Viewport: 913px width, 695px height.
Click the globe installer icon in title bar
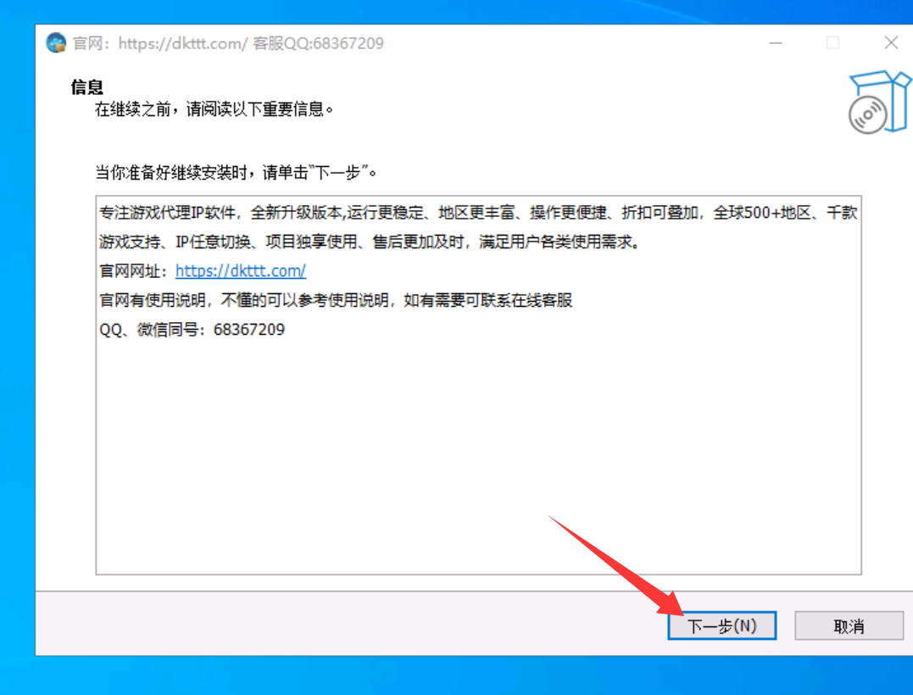tap(56, 42)
